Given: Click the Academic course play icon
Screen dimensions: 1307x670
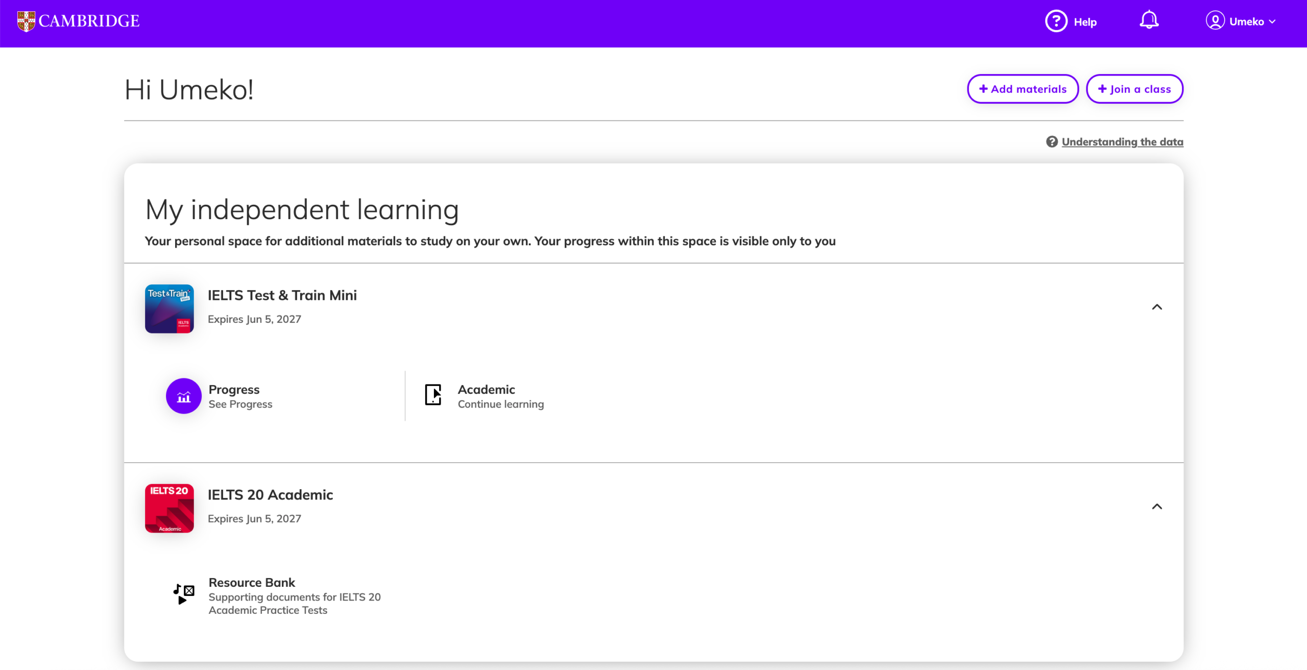Looking at the screenshot, I should pyautogui.click(x=433, y=395).
